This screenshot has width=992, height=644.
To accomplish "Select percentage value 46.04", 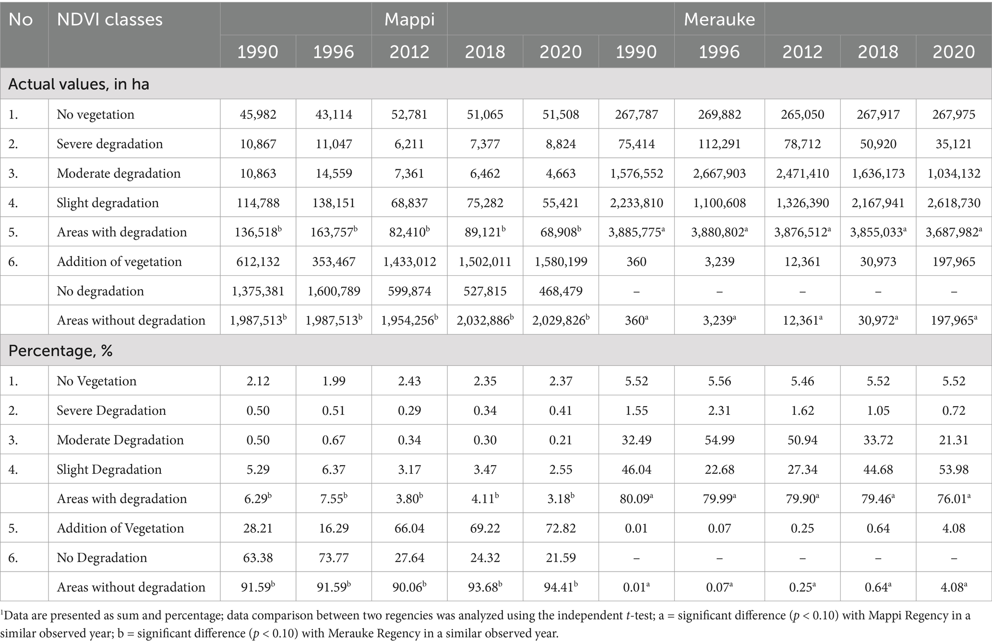I will coord(636,469).
